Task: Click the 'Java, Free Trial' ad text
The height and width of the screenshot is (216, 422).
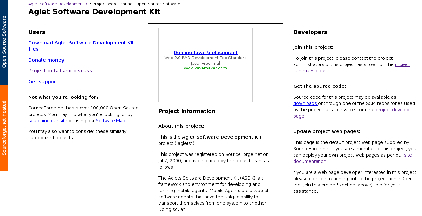Action: tap(205, 64)
